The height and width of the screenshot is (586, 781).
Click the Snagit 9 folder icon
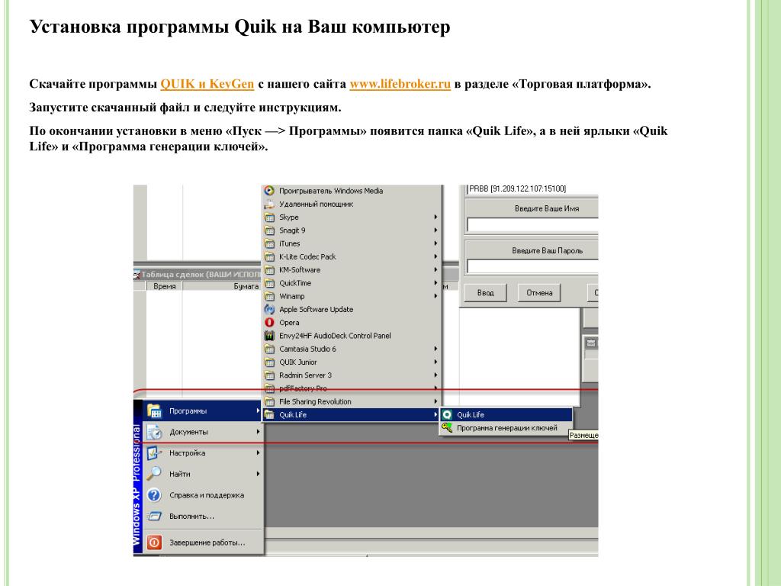pyautogui.click(x=269, y=230)
